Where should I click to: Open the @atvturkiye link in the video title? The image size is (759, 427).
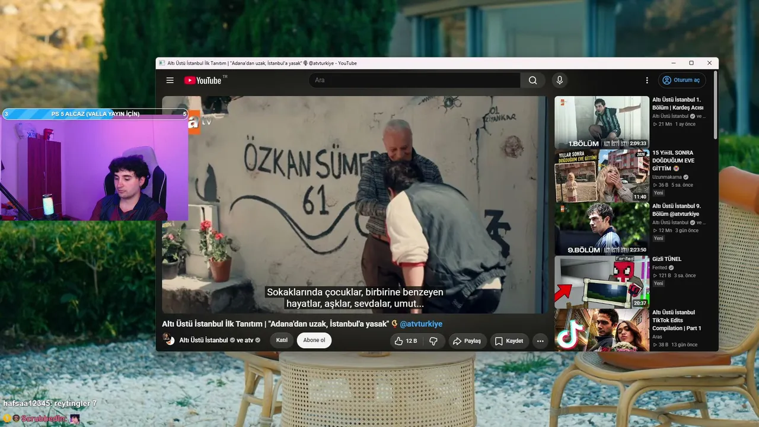421,324
